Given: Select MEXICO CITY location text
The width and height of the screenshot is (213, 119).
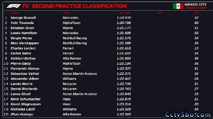Looking at the screenshot, I should pos(196,5).
